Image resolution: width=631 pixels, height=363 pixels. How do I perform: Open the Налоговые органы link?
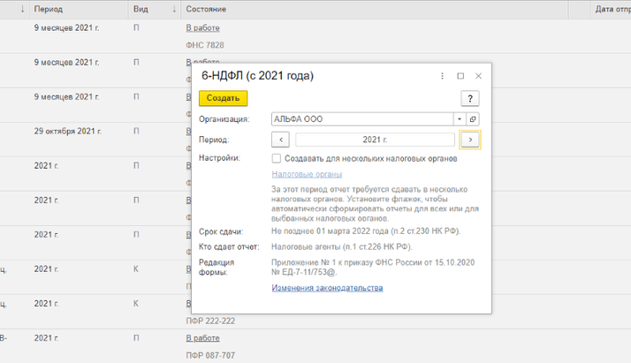[x=294, y=174]
